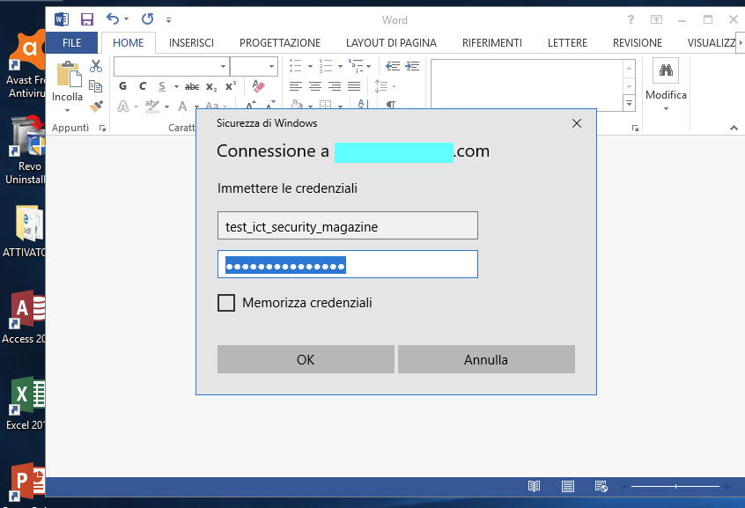Image resolution: width=745 pixels, height=508 pixels.
Task: Open the LAYOUT DI PAGINA tab
Action: click(391, 43)
